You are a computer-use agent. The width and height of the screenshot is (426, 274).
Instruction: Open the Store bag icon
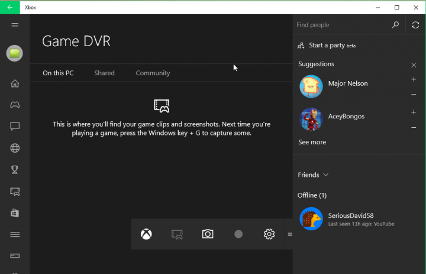point(15,213)
